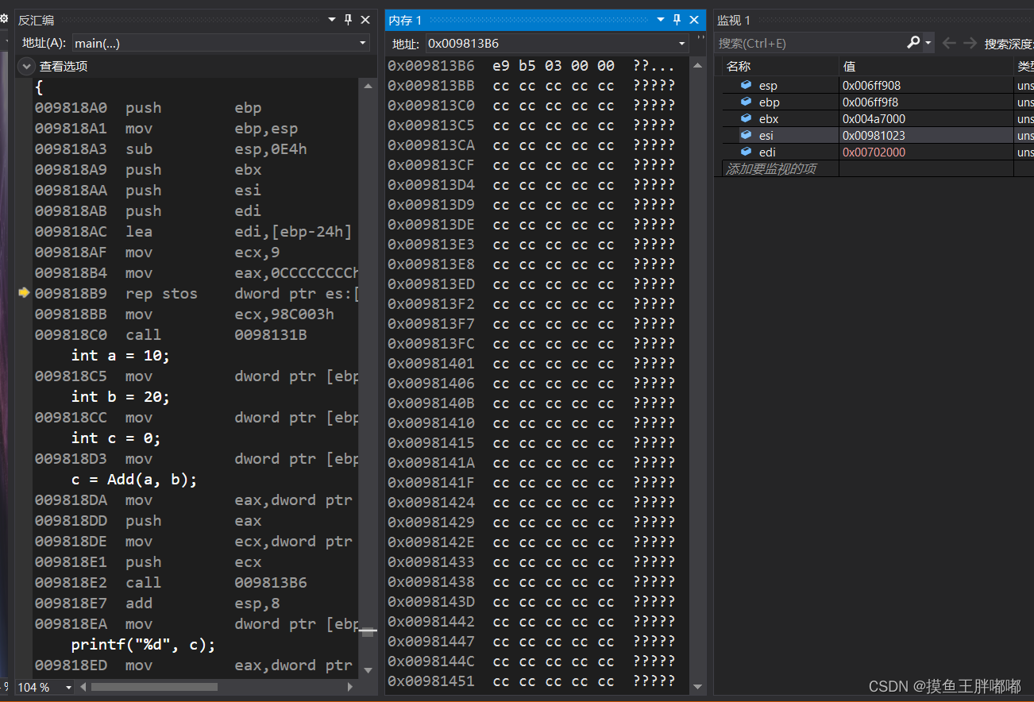The height and width of the screenshot is (702, 1034).
Task: Close the Disassembly (反汇编) panel
Action: 365,20
